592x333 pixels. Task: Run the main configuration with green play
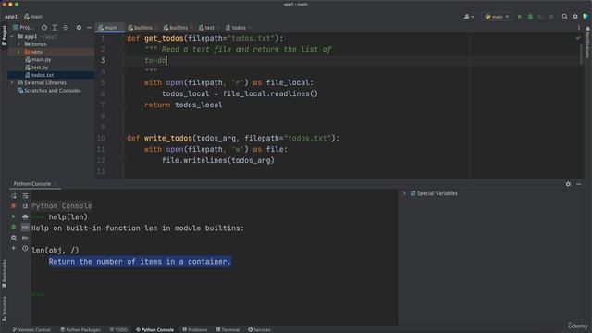(520, 17)
